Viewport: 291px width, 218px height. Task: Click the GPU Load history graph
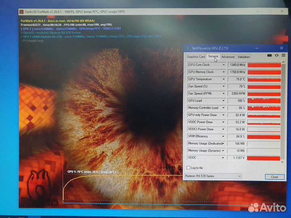coord(264,101)
